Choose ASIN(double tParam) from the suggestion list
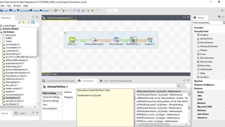Screen dimensions: 225x127 (x=162, y=108)
